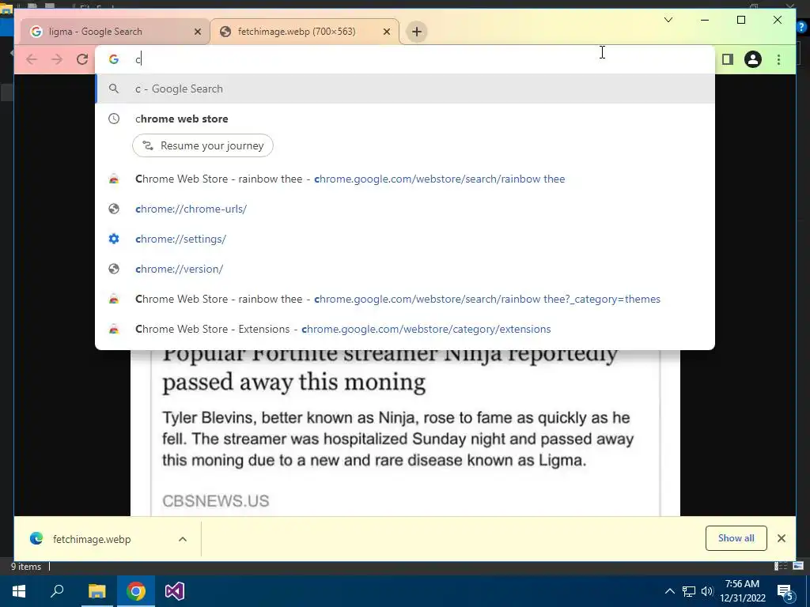This screenshot has width=810, height=607.
Task: Click Chrome icon on taskbar
Action: click(x=136, y=591)
